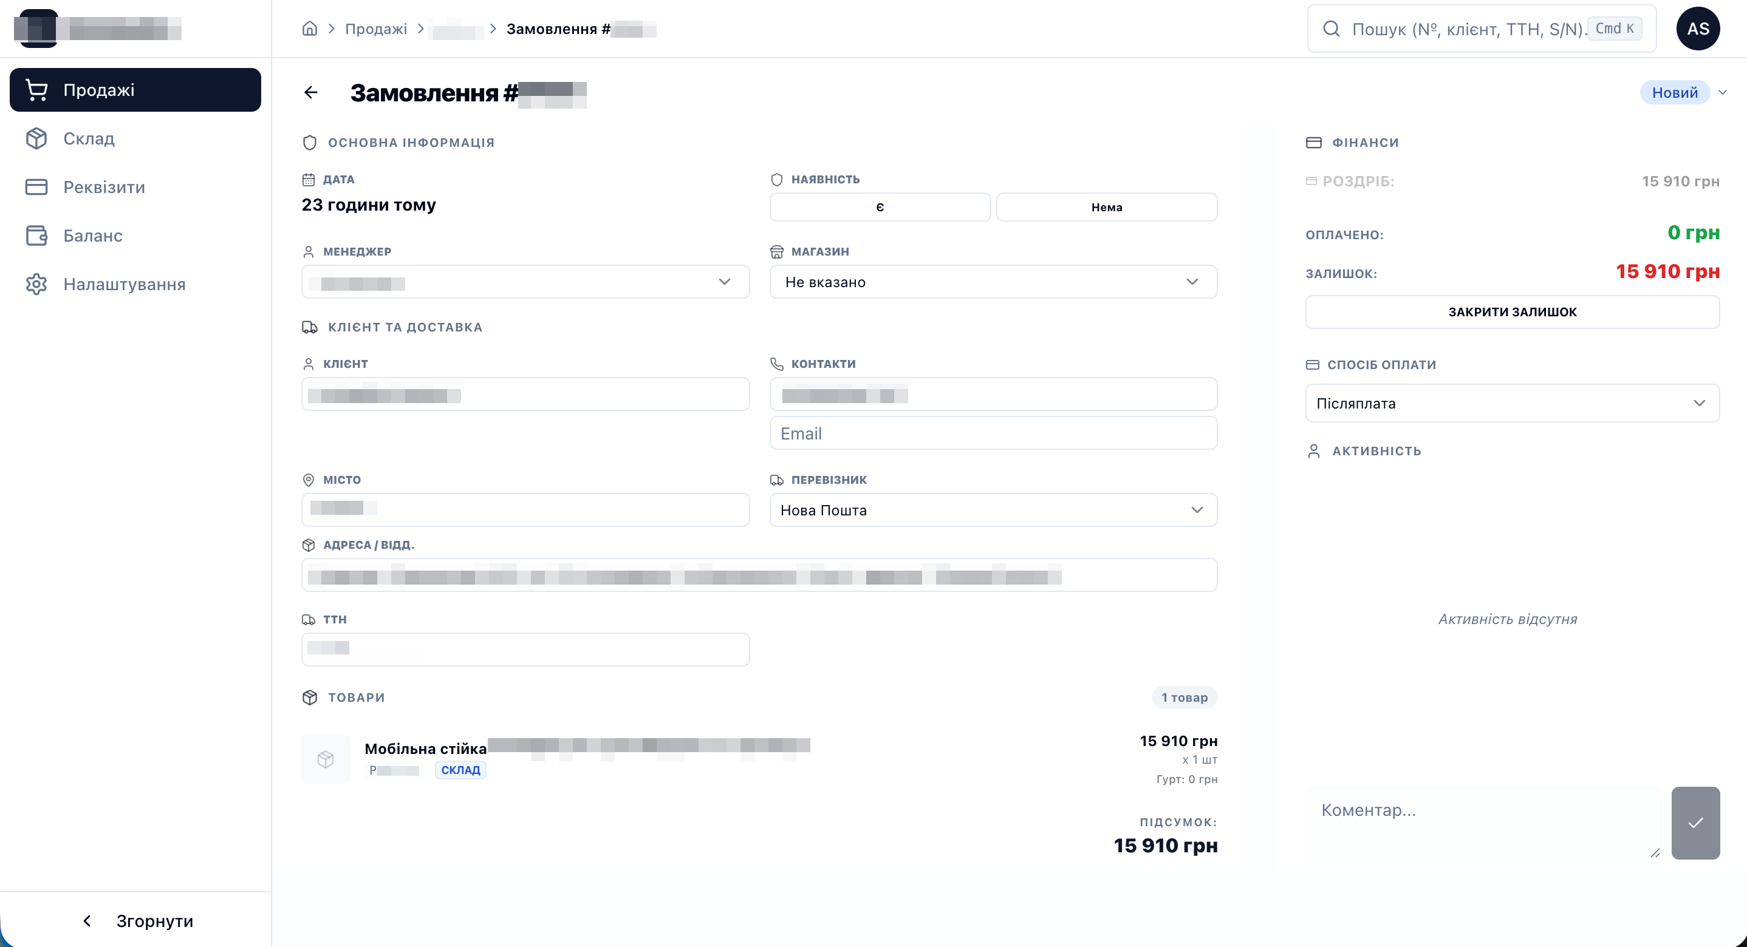Click Продажі breadcrumb link

pyautogui.click(x=376, y=29)
